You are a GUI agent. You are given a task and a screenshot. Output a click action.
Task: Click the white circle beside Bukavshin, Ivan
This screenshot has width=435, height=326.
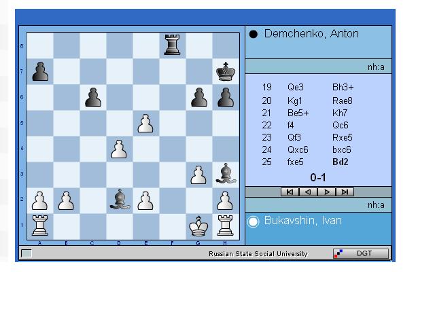254,221
